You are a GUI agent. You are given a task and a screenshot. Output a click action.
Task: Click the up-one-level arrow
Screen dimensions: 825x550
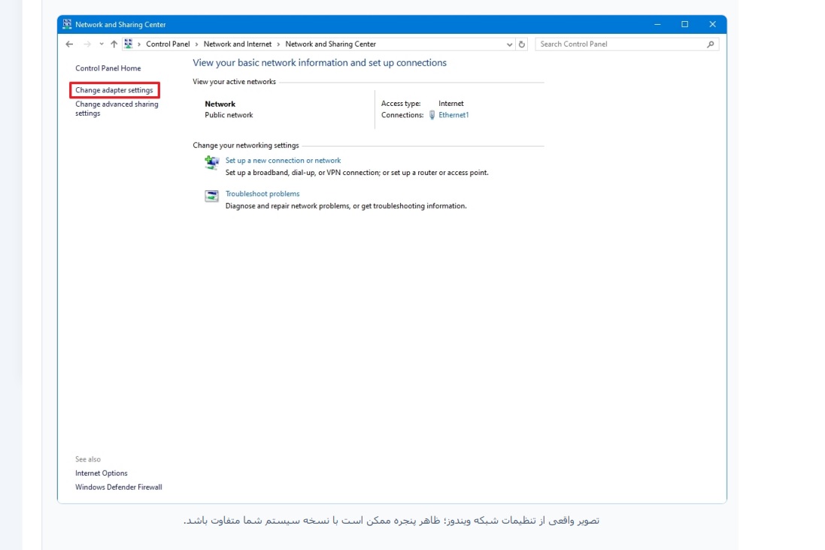click(x=114, y=44)
